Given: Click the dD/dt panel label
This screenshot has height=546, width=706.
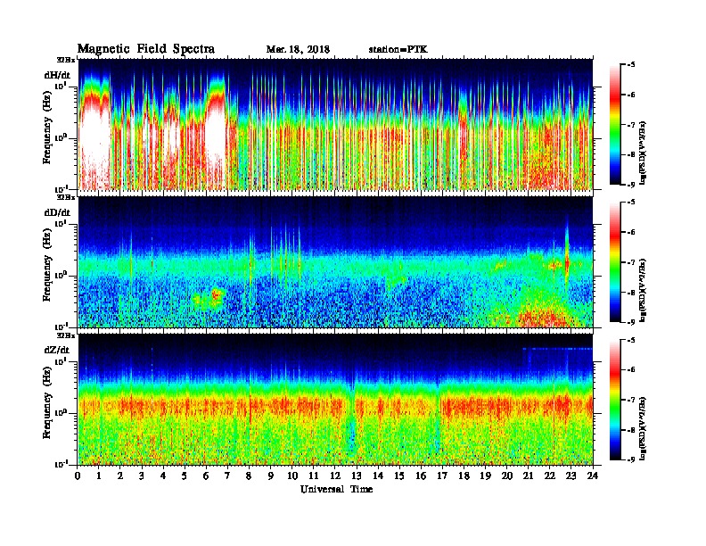Looking at the screenshot, I should (57, 212).
